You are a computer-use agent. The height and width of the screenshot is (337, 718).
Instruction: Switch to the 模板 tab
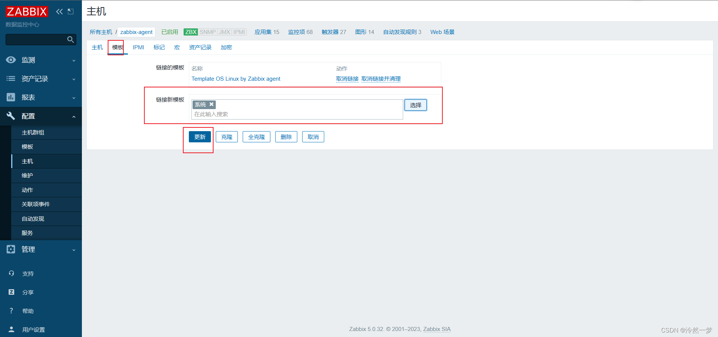[118, 47]
